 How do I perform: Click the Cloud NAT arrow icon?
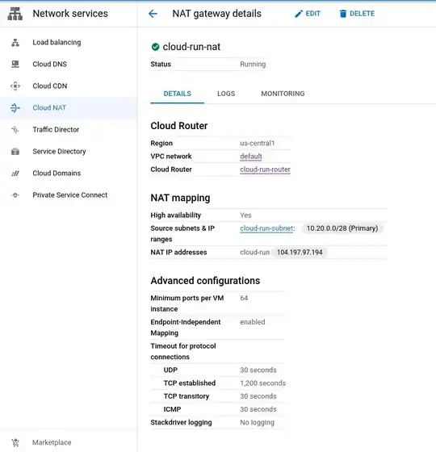[15, 108]
